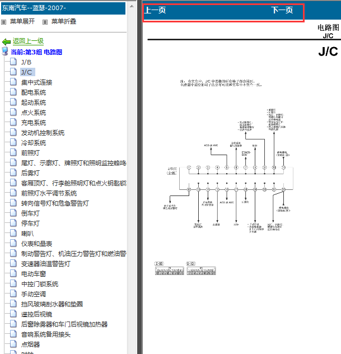This screenshot has width=341, height=354.
Task: Click page icon beside 倒车灯
Action: coord(13,213)
